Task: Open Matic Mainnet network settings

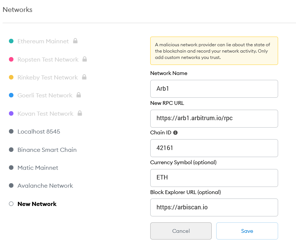Action: (x=38, y=168)
